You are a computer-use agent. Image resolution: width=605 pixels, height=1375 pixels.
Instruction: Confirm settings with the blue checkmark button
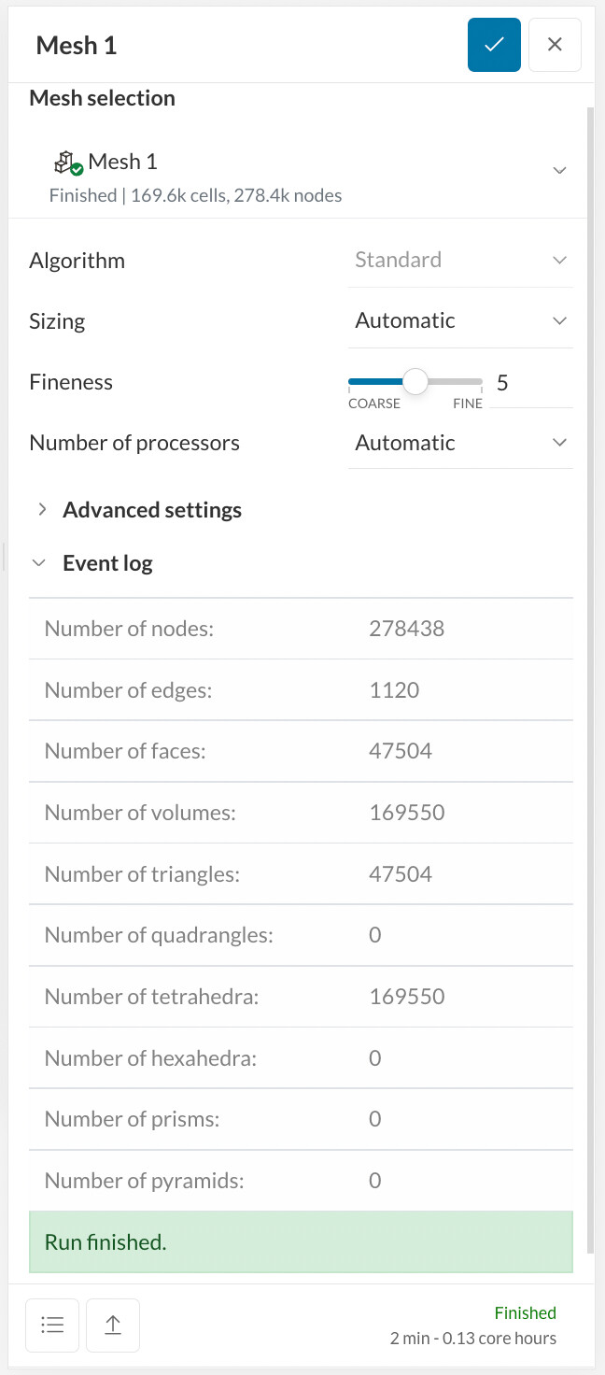point(494,45)
